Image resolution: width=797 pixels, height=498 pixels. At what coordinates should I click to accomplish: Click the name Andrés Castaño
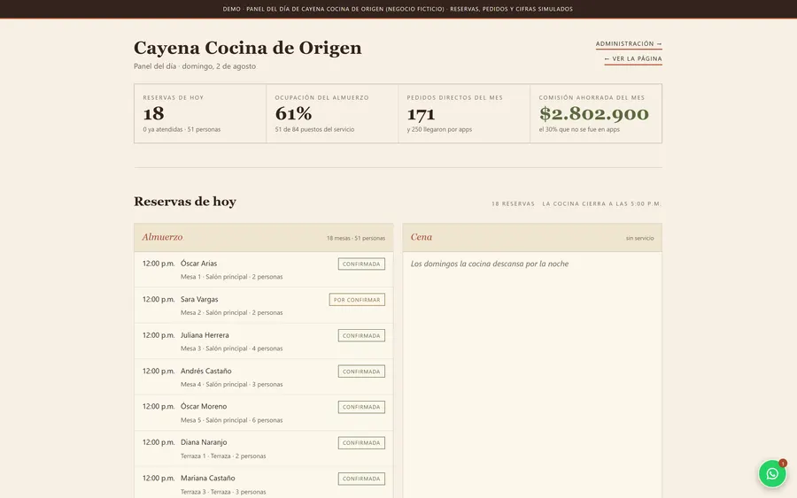click(205, 372)
